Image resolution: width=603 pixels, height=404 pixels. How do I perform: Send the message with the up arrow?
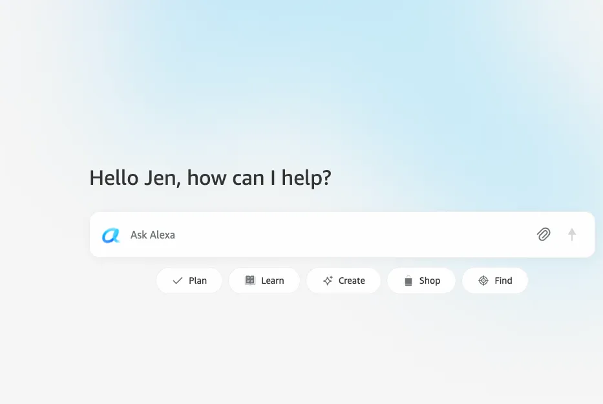tap(572, 234)
